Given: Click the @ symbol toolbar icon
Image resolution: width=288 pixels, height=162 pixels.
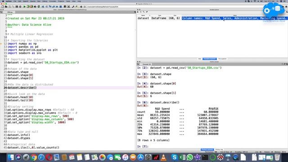Looking at the screenshot, I should coord(20,7).
